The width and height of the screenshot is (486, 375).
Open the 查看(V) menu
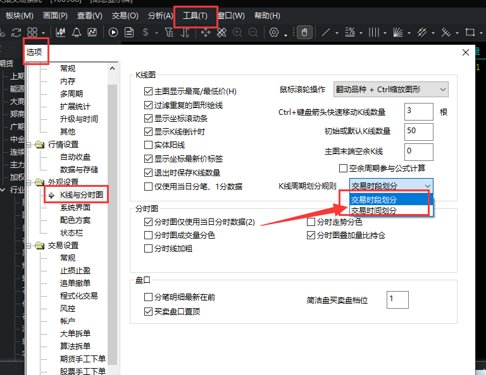tap(90, 16)
